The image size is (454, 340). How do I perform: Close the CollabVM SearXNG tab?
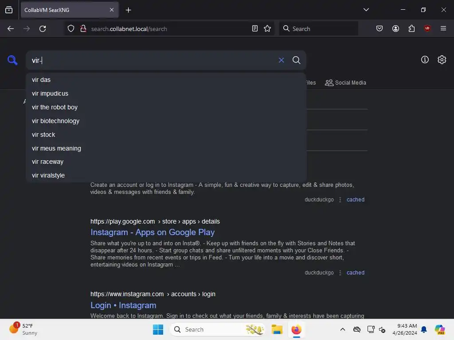112,10
